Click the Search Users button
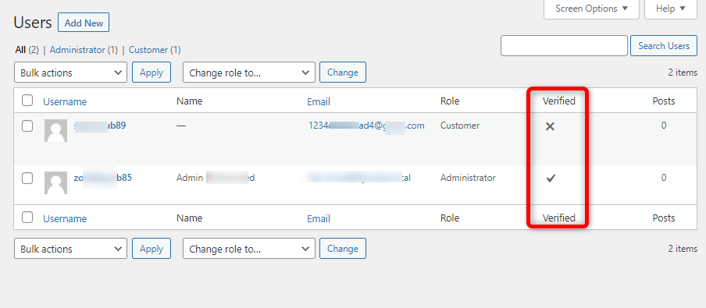Viewport: 706px width, 308px height. tap(663, 46)
